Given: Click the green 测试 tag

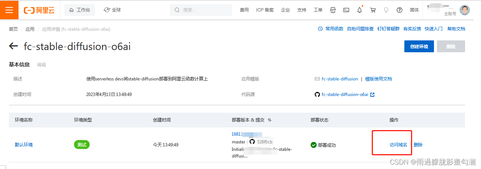Looking at the screenshot, I should pos(82,145).
